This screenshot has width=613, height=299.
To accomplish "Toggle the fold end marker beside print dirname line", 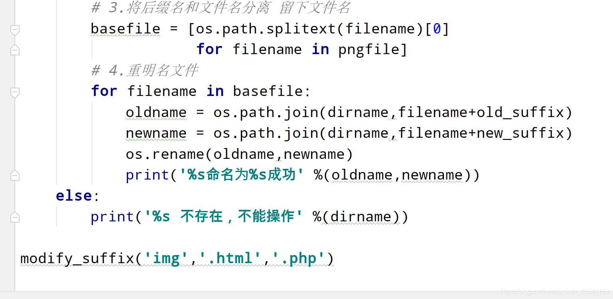I will click(15, 217).
